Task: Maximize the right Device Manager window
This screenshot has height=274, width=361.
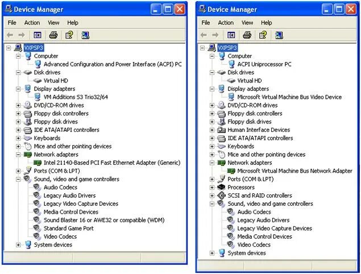Action: [338, 10]
